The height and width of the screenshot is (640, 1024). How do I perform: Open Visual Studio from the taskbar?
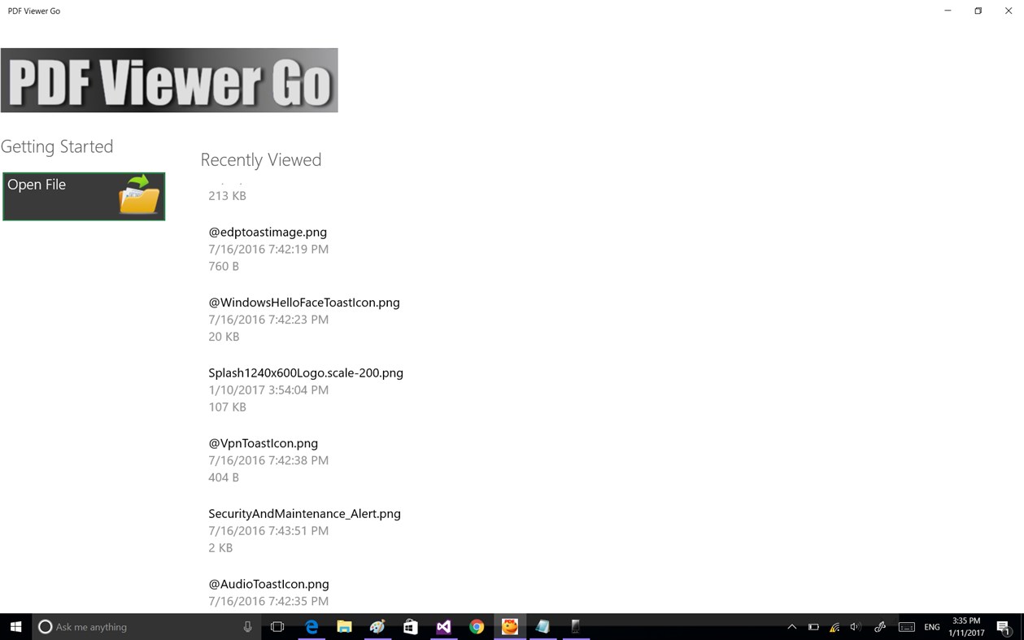(443, 626)
